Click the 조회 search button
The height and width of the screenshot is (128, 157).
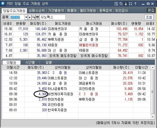[x=149, y=17]
